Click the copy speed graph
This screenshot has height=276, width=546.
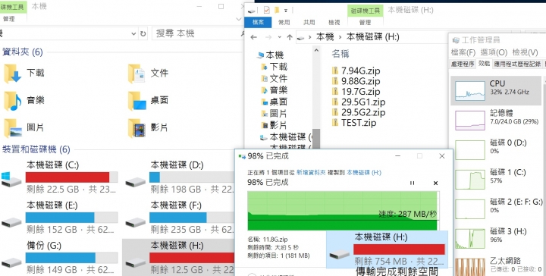pos(343,211)
